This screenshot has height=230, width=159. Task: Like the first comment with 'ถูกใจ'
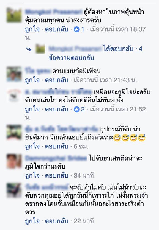tap(32, 29)
